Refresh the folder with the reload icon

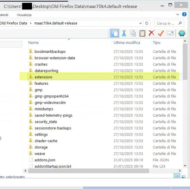147,23
